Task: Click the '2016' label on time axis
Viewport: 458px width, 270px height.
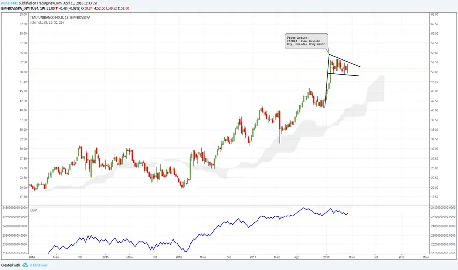Action: (179, 257)
